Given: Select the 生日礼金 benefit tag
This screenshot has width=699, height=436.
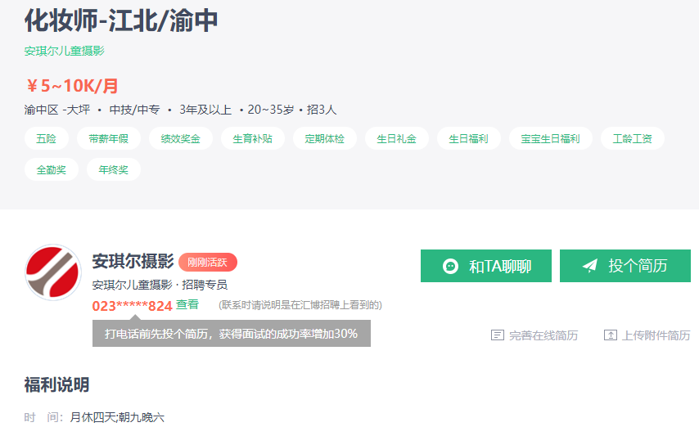Looking at the screenshot, I should [397, 138].
